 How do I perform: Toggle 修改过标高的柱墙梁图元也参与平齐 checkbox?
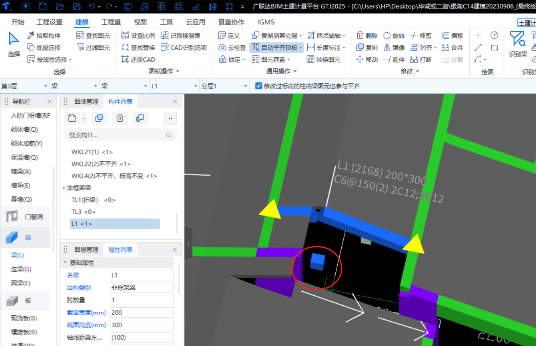(x=259, y=86)
